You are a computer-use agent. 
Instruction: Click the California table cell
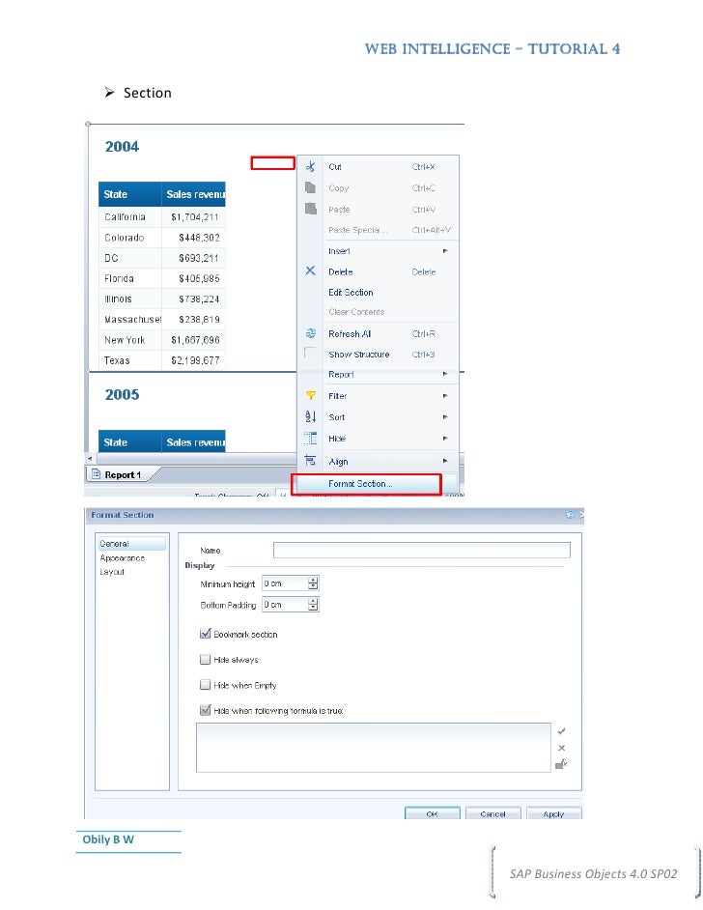pyautogui.click(x=130, y=216)
